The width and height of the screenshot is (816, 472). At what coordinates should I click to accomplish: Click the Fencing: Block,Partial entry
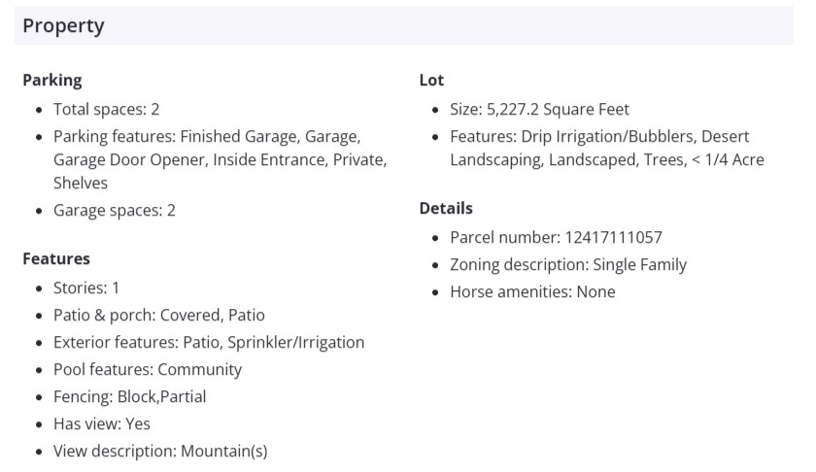coord(130,396)
